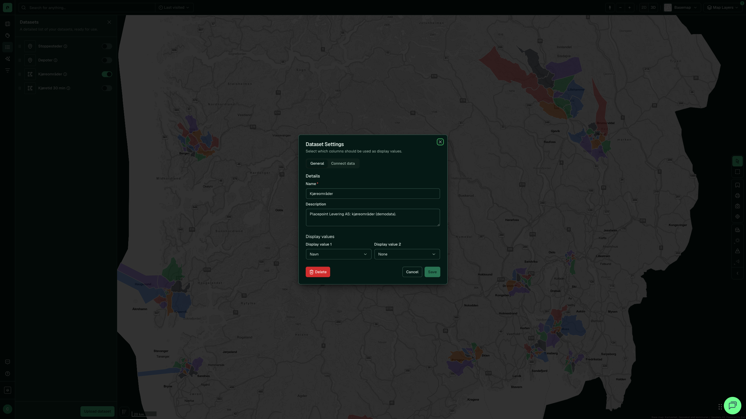Click the info icon next to Kjøretid 30 min
746x419 pixels.
[68, 88]
